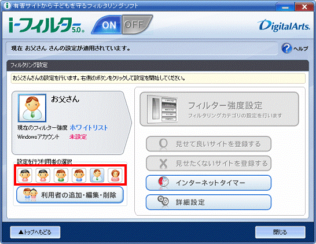This screenshot has width=316, height=244.
Task: Click the 閉じる button
Action: tap(280, 232)
